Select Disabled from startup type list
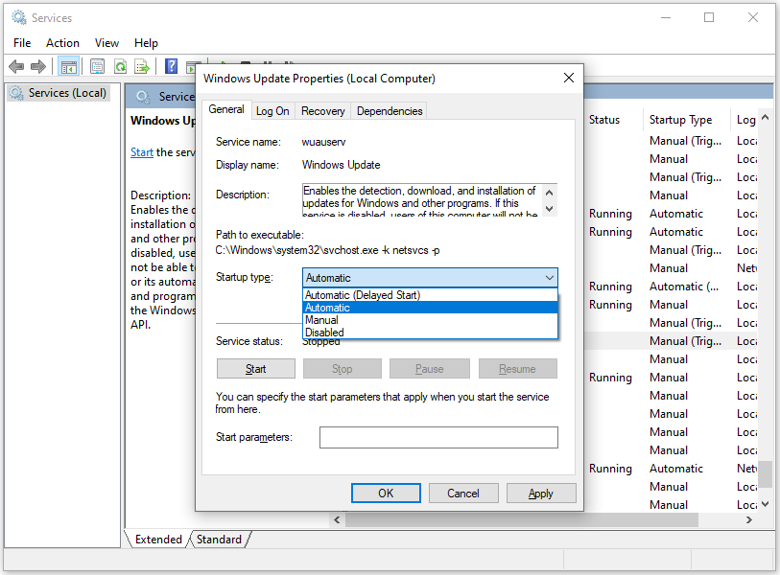The width and height of the screenshot is (780, 575). pyautogui.click(x=324, y=333)
